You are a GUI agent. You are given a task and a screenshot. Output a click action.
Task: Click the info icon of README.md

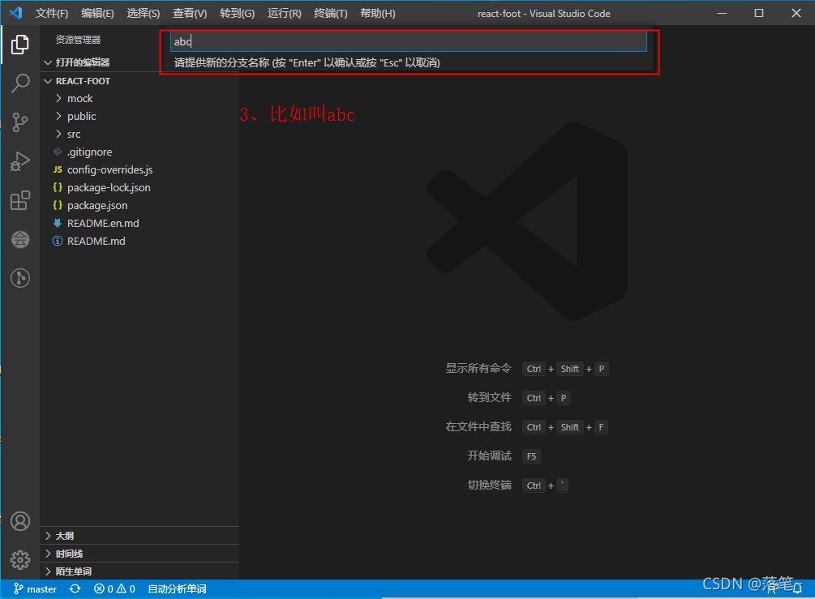[x=58, y=241]
